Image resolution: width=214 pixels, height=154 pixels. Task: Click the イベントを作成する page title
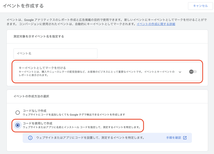tap(23, 6)
